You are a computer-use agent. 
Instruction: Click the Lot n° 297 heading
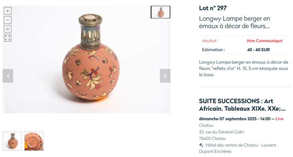point(213,8)
